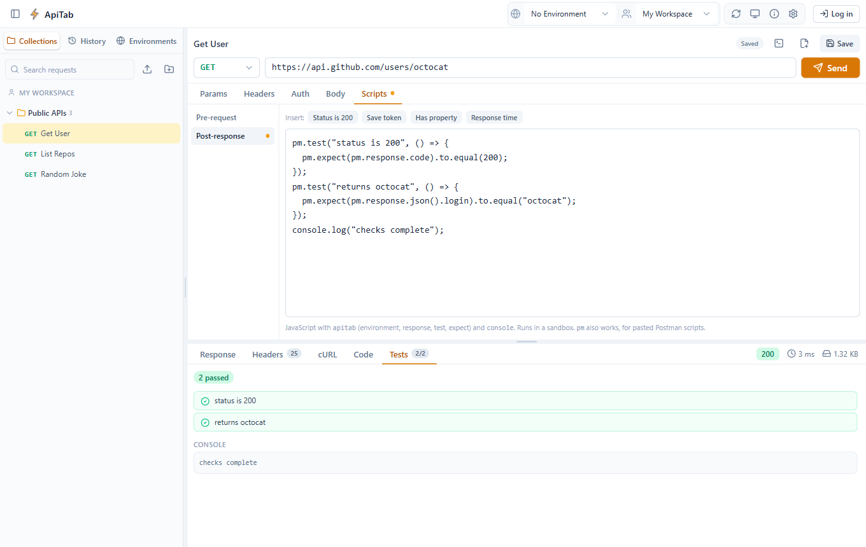866x547 pixels.
Task: Click the Public APIs folder icon
Action: (21, 113)
